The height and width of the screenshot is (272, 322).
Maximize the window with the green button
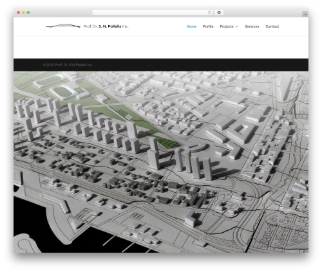point(28,13)
